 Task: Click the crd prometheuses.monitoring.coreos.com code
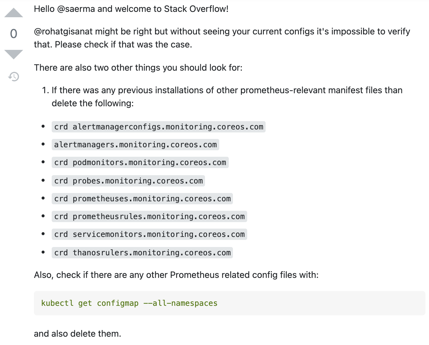click(142, 199)
